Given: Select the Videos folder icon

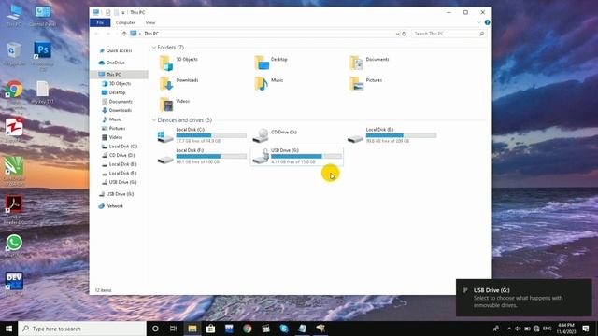Looking at the screenshot, I should click(x=166, y=105).
